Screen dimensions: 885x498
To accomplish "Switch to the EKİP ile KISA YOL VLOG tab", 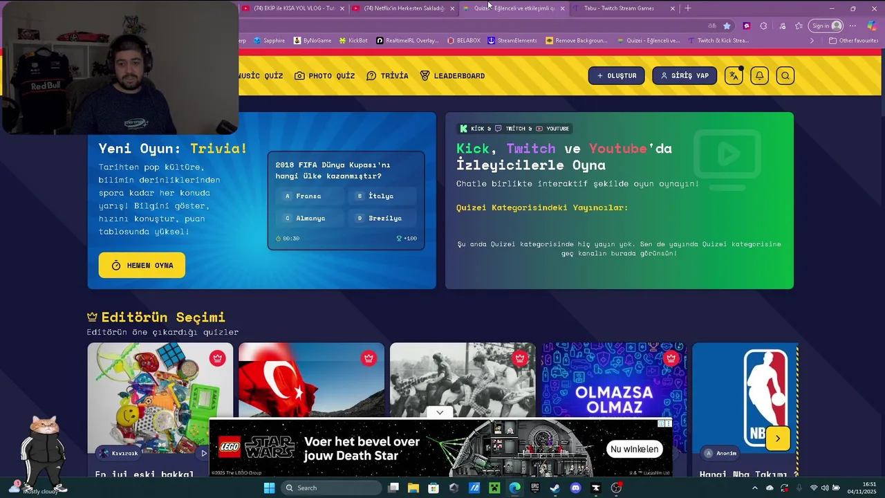I will pyautogui.click(x=294, y=8).
